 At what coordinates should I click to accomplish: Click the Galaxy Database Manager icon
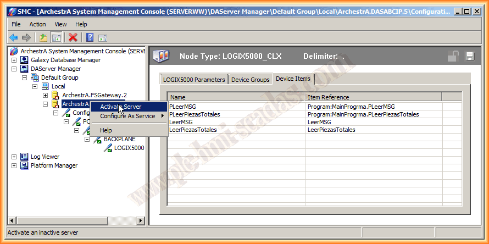click(x=24, y=60)
